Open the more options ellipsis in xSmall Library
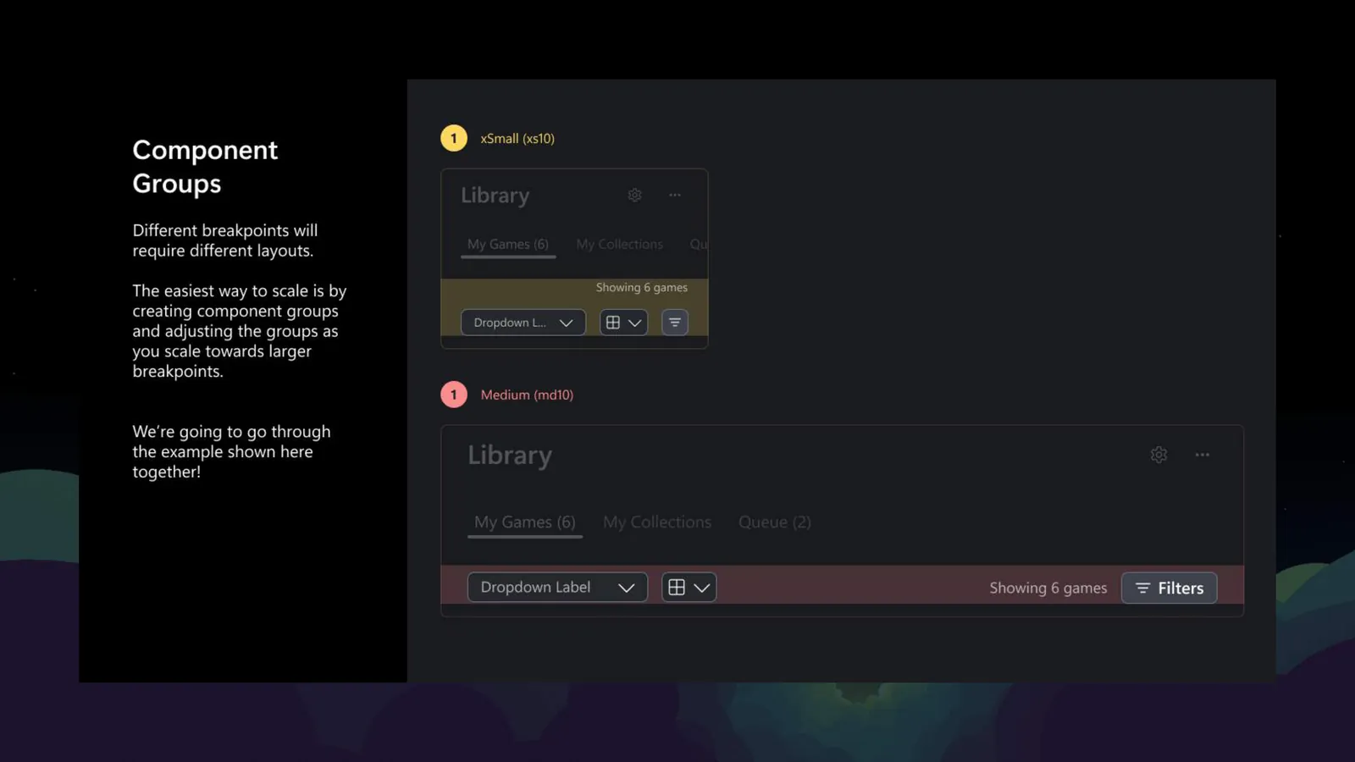This screenshot has width=1355, height=762. [x=675, y=195]
